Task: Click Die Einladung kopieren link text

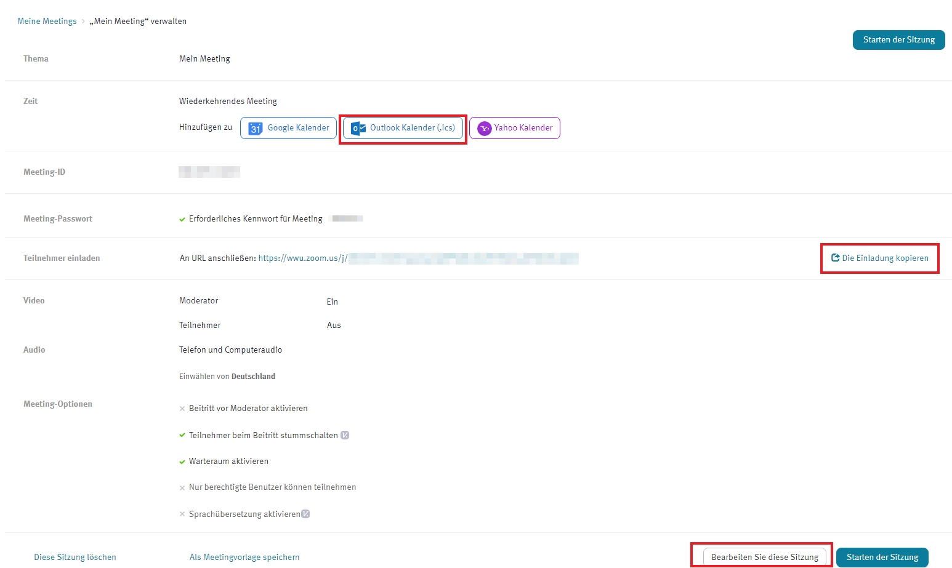Action: pos(885,258)
